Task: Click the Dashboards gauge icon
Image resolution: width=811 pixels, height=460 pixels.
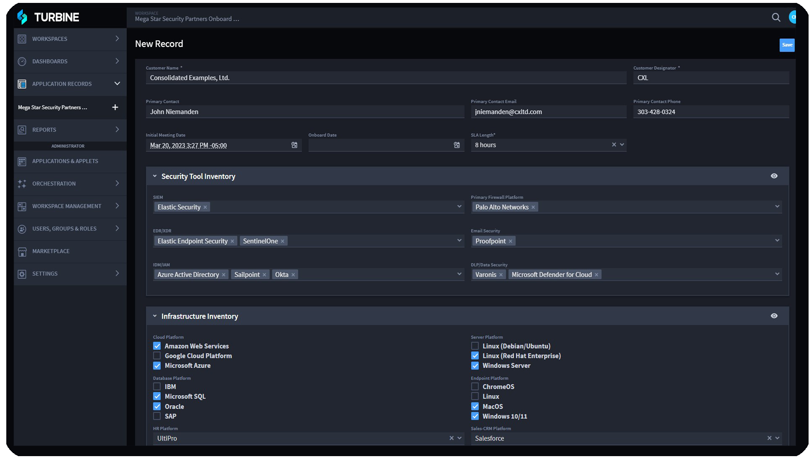Action: [22, 61]
